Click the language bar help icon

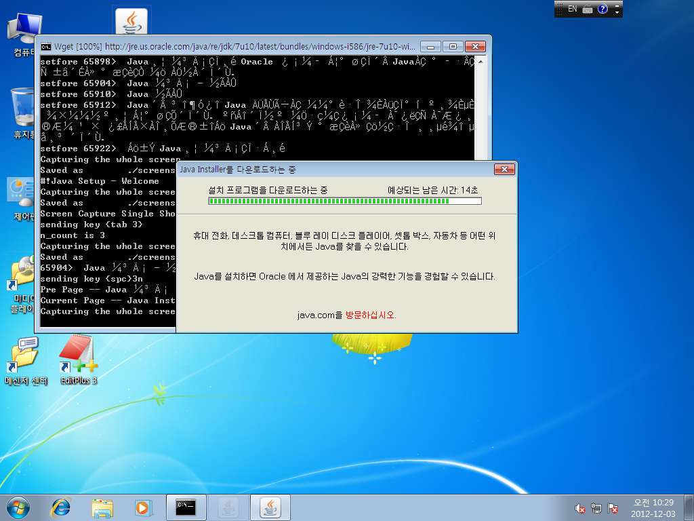coord(603,9)
